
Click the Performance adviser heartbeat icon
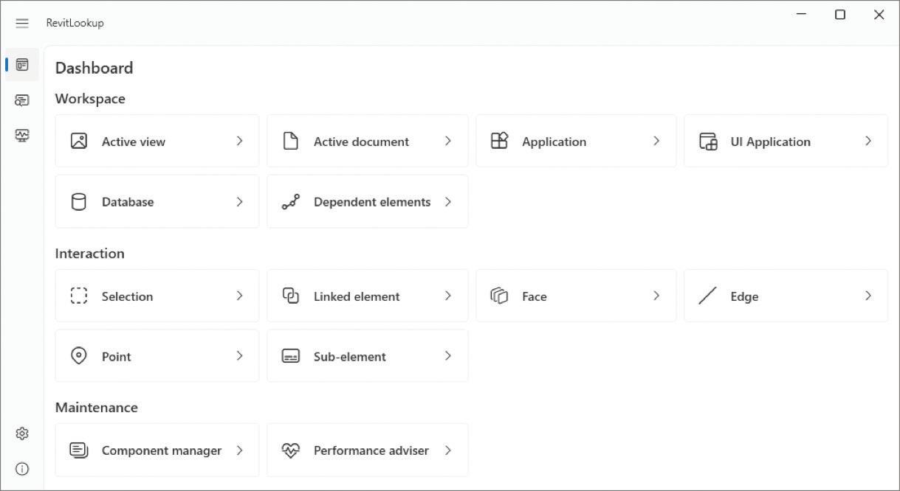click(291, 450)
